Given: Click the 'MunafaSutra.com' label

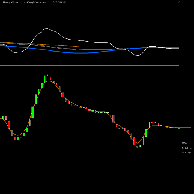Looking at the screenshot, I should (36, 2).
